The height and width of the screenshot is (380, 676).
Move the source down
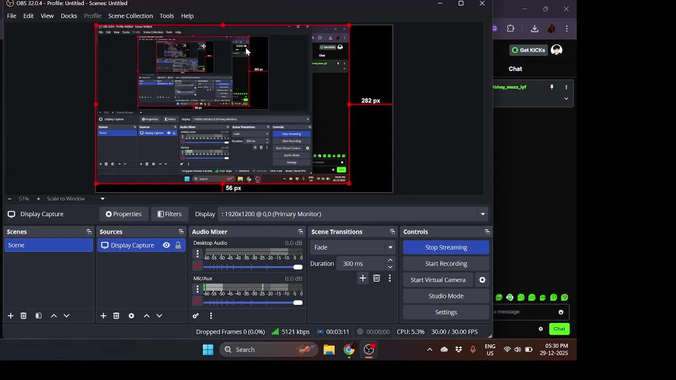pos(159,316)
